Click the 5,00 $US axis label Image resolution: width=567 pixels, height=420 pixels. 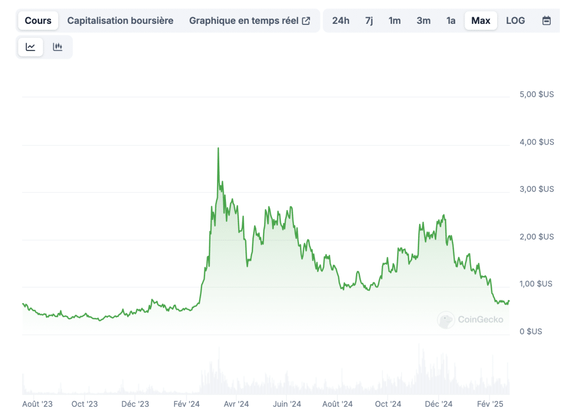tap(537, 94)
